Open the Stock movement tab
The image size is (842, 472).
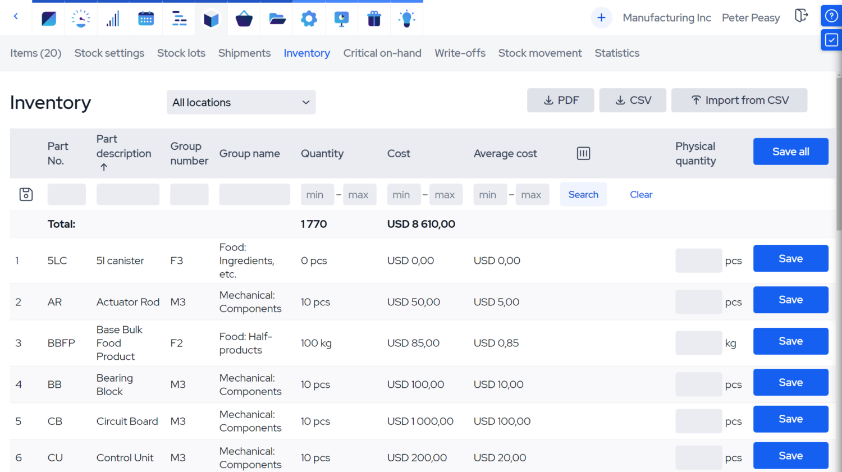pos(539,53)
